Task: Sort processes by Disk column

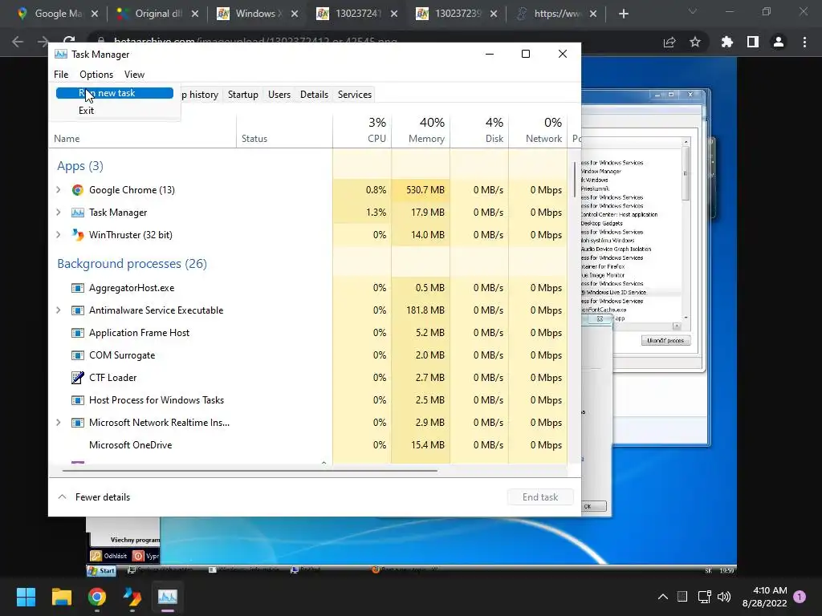Action: pyautogui.click(x=479, y=130)
